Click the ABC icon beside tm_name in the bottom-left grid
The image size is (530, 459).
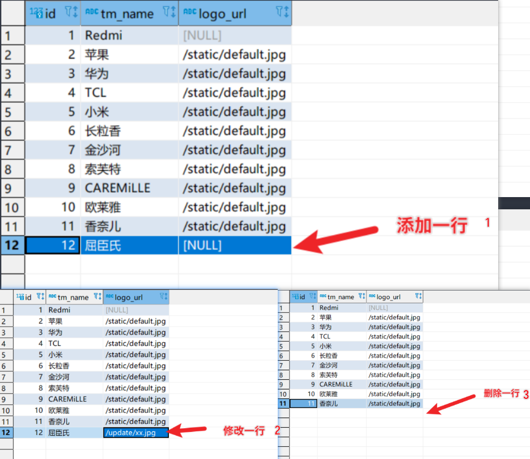tap(53, 296)
